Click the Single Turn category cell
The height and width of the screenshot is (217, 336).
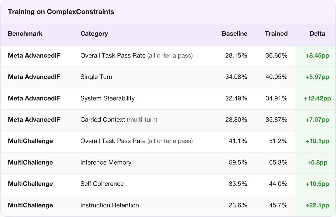(x=96, y=77)
